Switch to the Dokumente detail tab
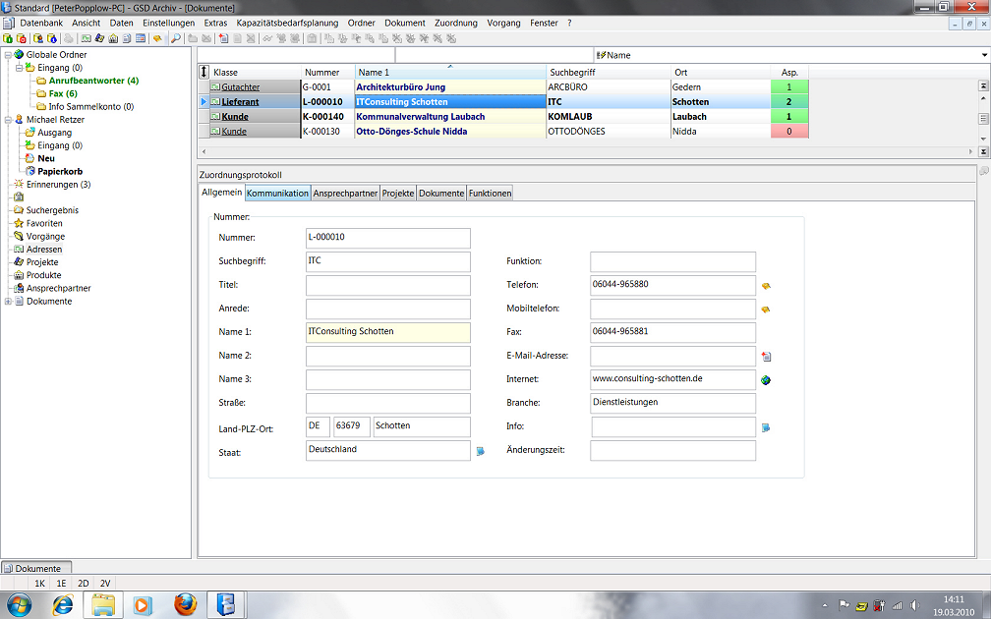991x619 pixels. click(441, 194)
